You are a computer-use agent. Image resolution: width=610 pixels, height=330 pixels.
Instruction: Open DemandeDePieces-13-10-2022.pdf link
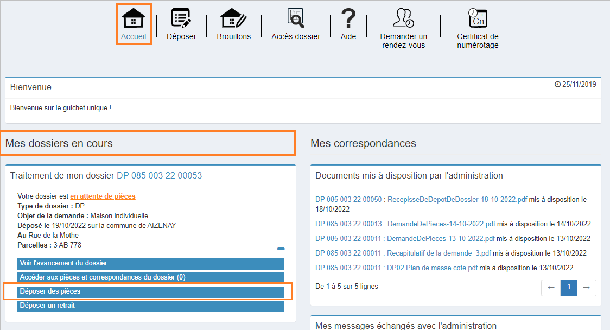coord(441,239)
